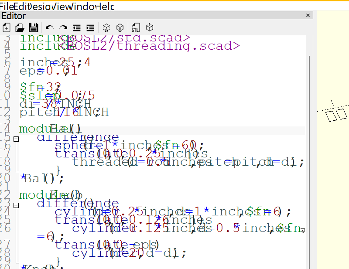The width and height of the screenshot is (349, 269).
Task: Unindent the selected code
Action: tap(77, 28)
